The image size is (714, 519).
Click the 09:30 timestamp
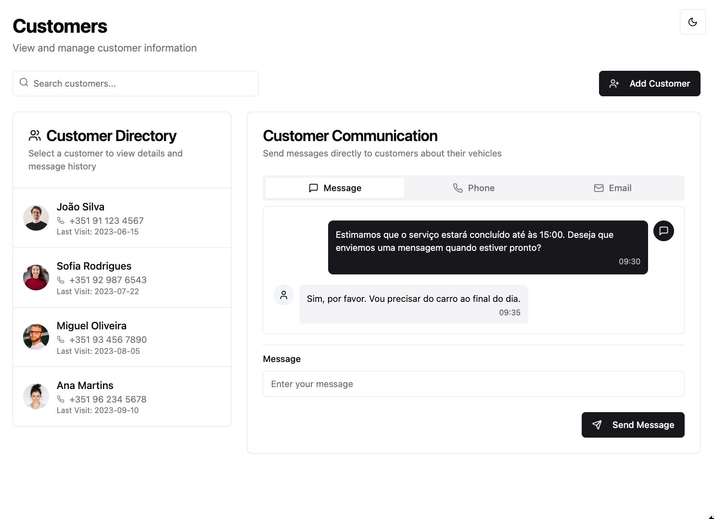coord(629,261)
